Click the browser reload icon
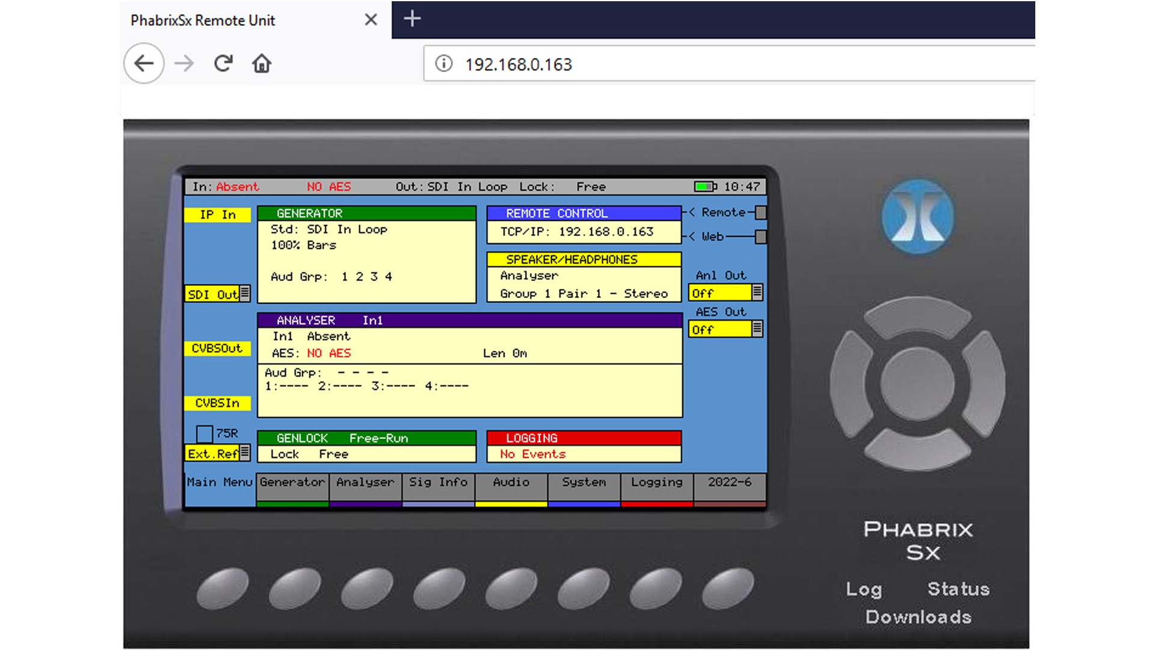 click(223, 63)
